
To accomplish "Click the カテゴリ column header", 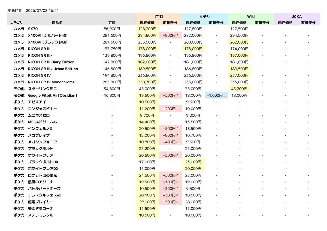I will click(17, 23).
